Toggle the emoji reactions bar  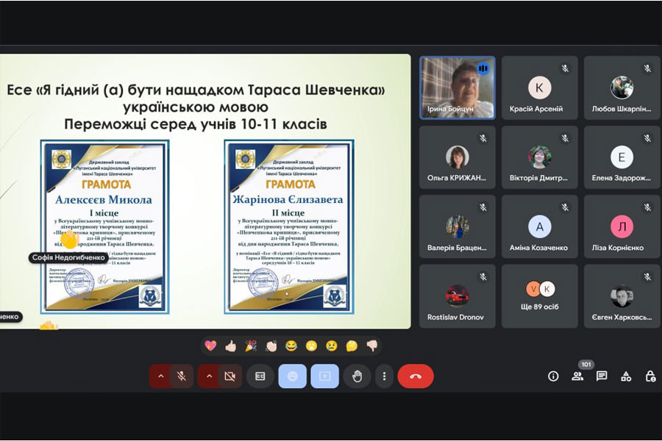292,376
